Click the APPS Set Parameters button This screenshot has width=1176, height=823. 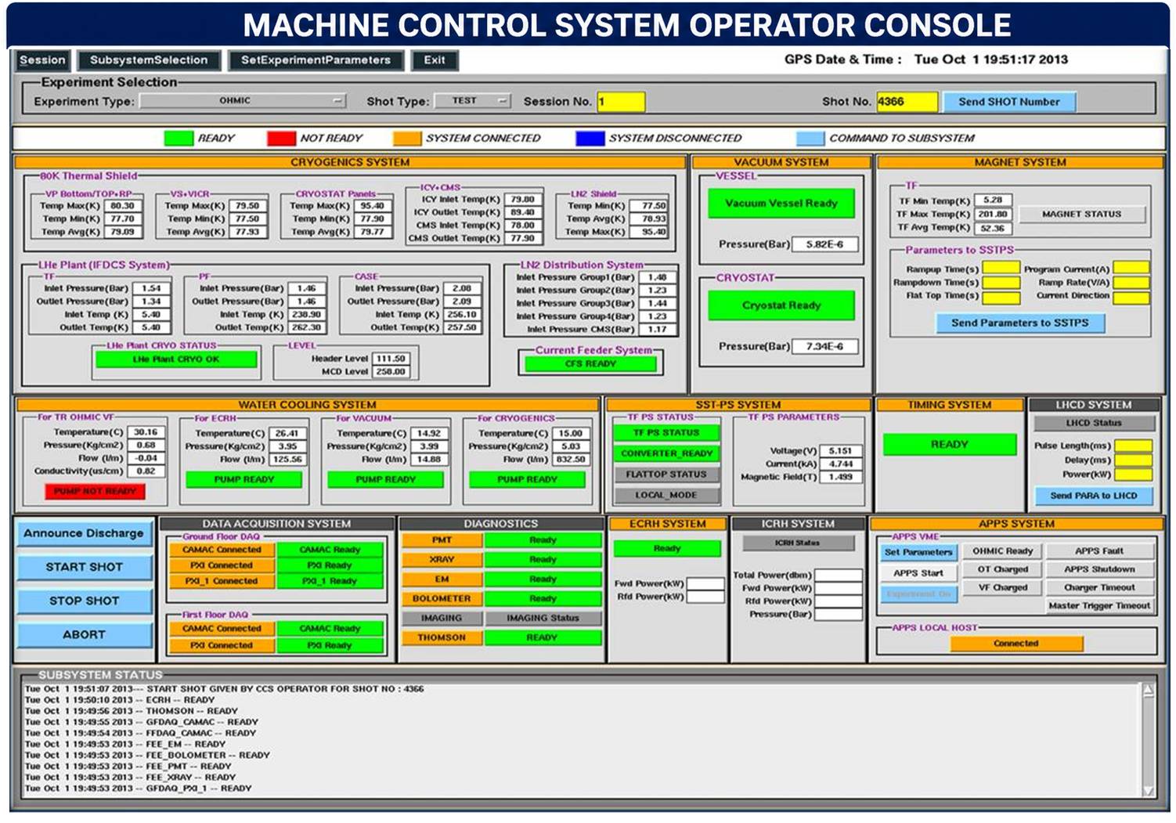pyautogui.click(x=918, y=552)
